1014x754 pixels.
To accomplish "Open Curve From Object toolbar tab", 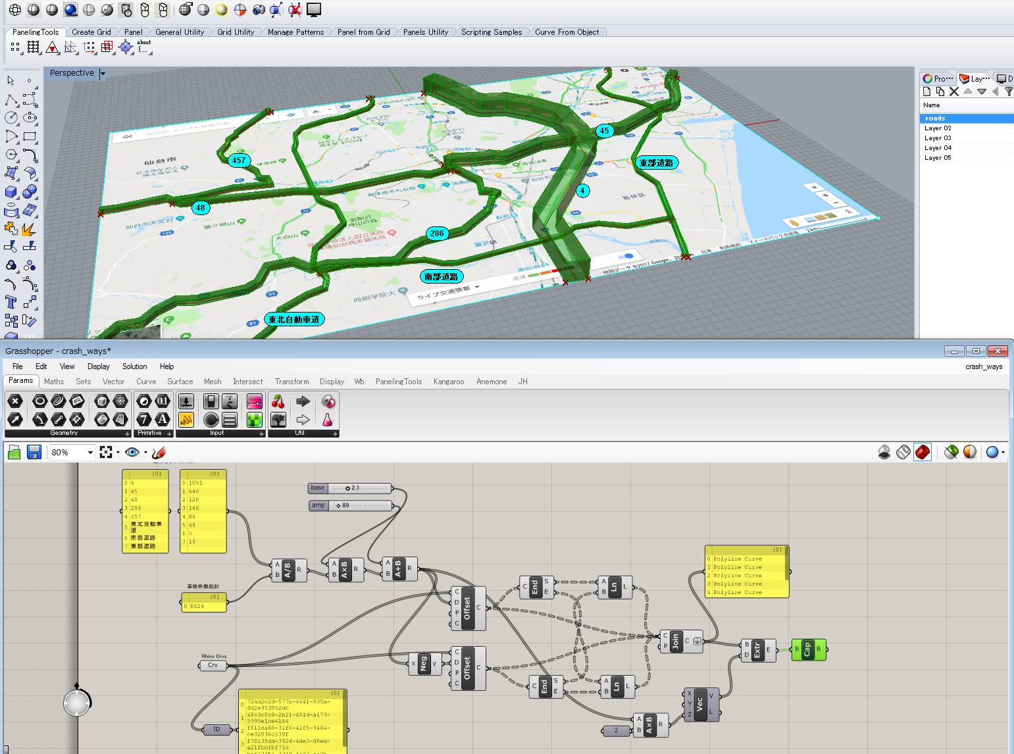I will [567, 32].
